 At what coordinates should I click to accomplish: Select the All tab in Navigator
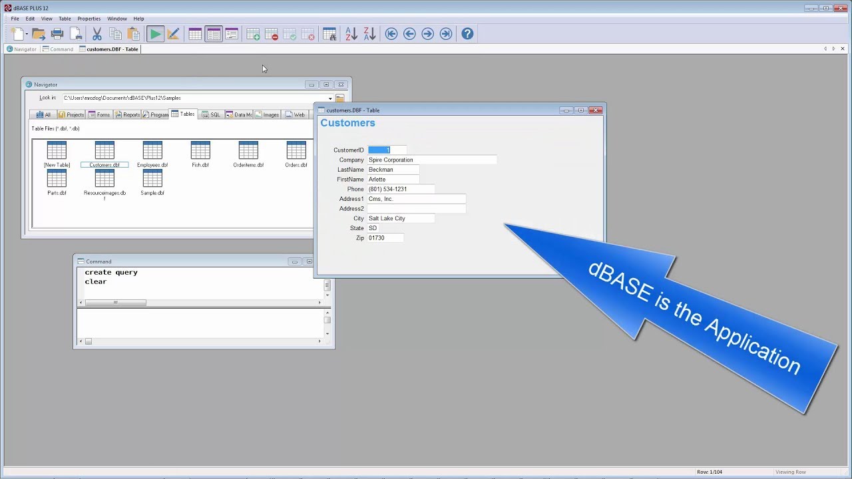coord(43,114)
